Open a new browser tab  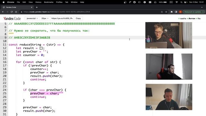[x=37, y=7]
